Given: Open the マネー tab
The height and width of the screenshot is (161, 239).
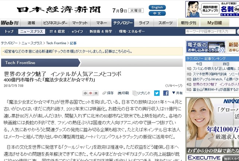Looking at the screenshot, I should (x=101, y=23).
